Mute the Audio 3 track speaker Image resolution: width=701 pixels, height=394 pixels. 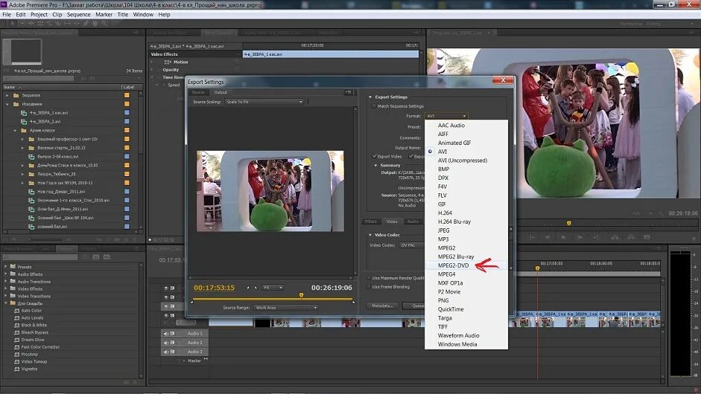(x=166, y=352)
